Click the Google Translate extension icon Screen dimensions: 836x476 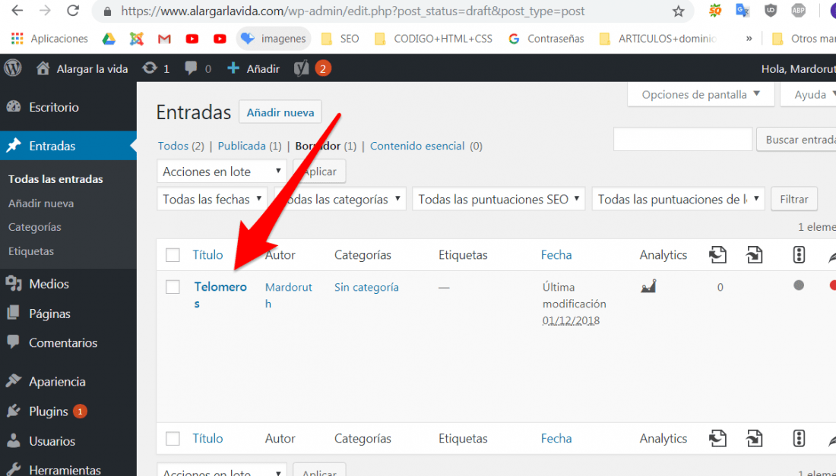pos(743,11)
